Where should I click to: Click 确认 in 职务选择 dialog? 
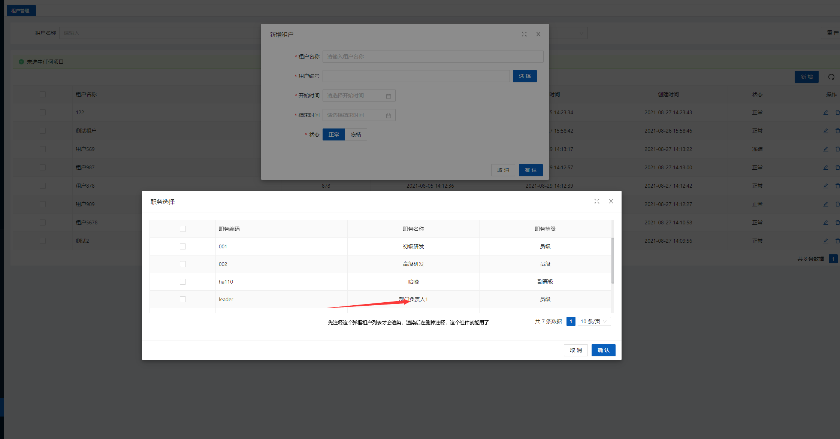[603, 350]
